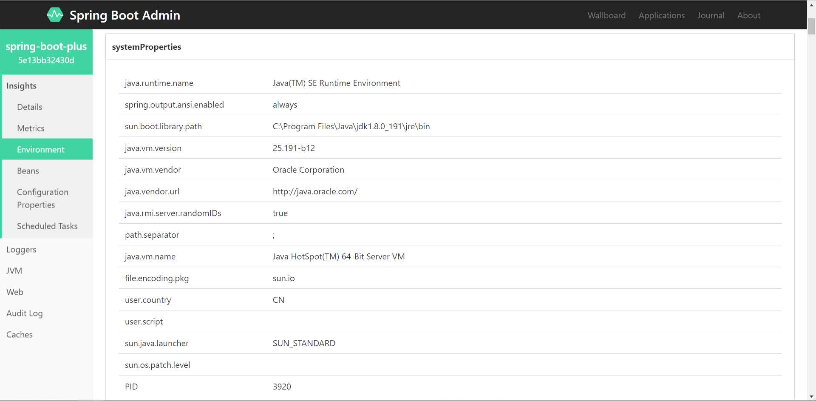Click the vertical scrollbar thumb
This screenshot has width=816, height=401.
[811, 26]
